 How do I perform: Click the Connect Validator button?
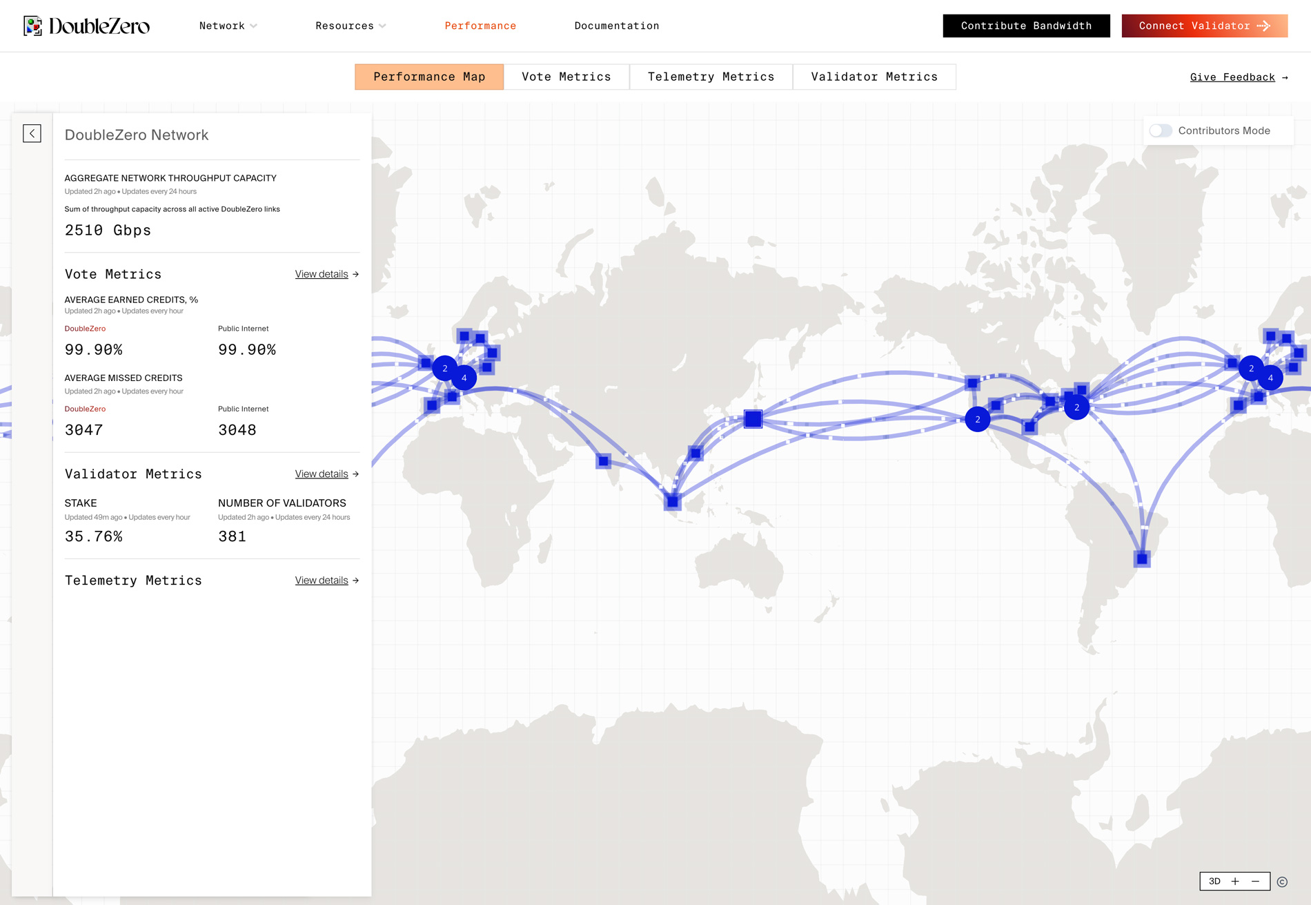1205,26
